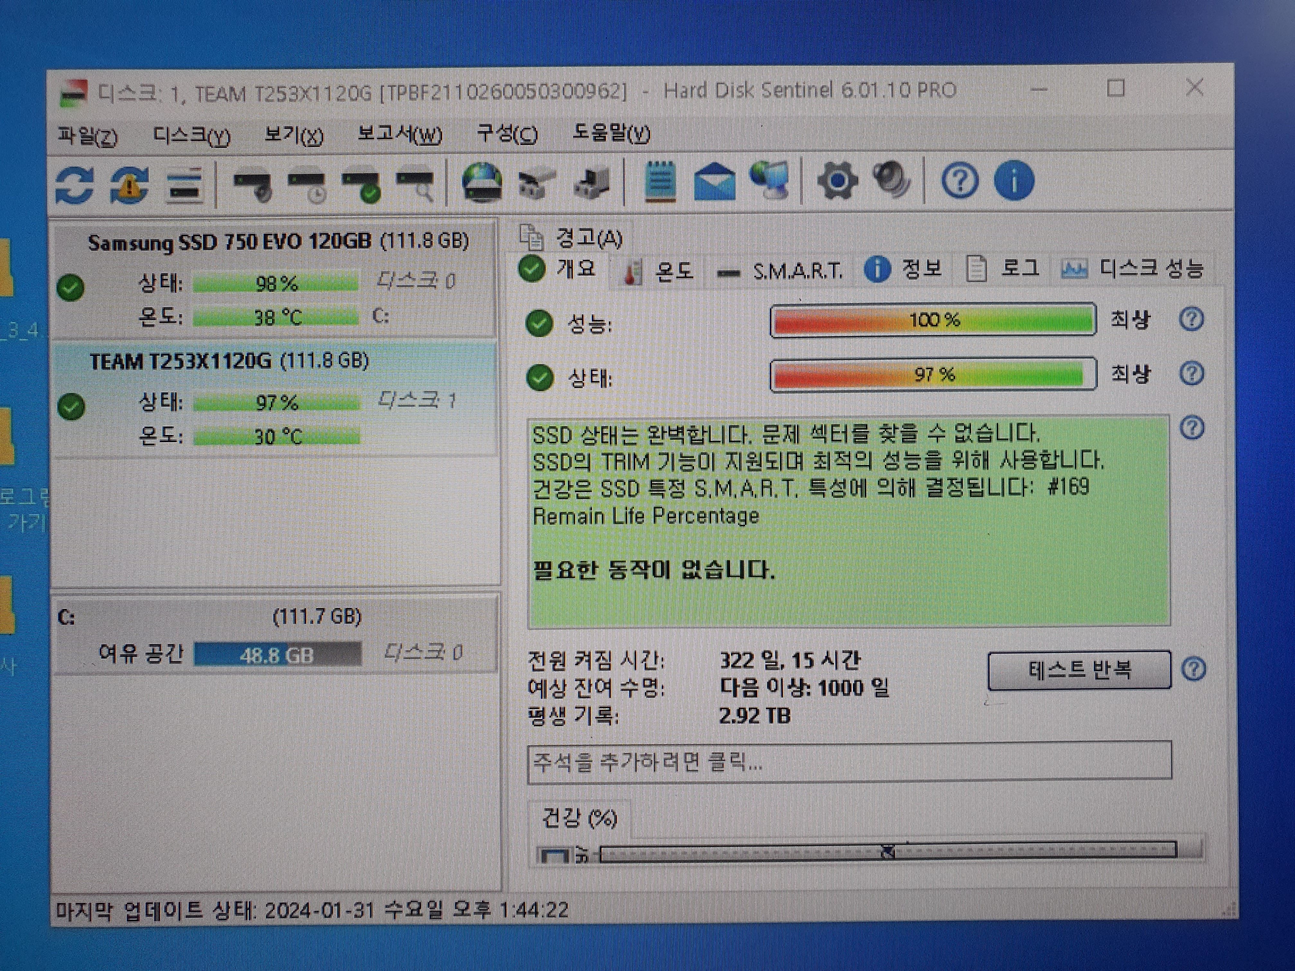
Task: Click the green check beside 성능
Action: 539,324
